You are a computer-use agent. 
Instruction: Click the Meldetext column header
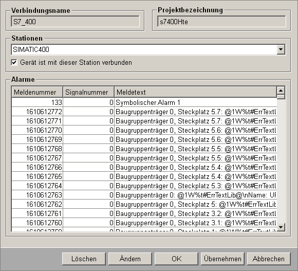196,92
